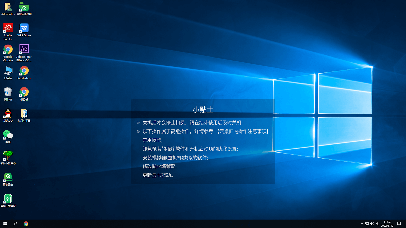Click 【云桌面内操作注意事项】 reference text
The height and width of the screenshot is (228, 406).
242,131
